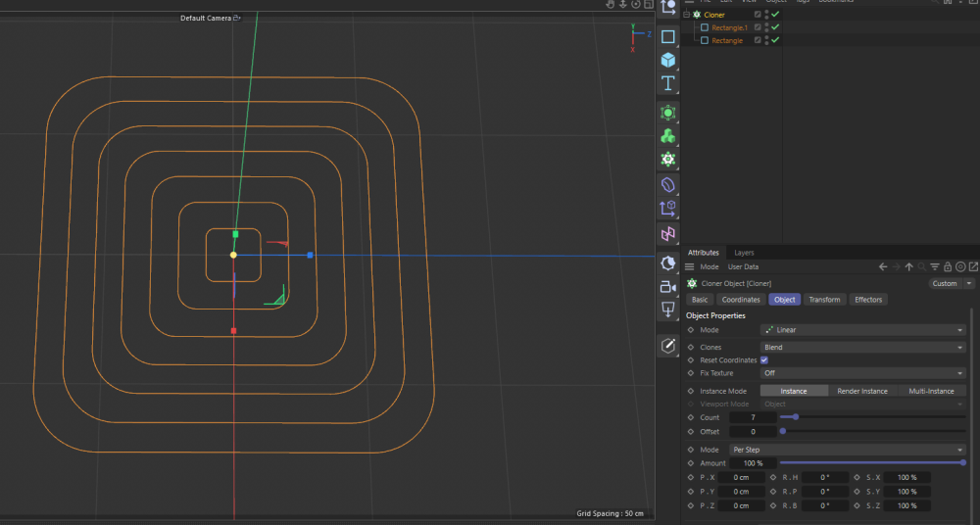Open the Clones Blend dropdown
Viewport: 980px width, 525px height.
point(863,347)
